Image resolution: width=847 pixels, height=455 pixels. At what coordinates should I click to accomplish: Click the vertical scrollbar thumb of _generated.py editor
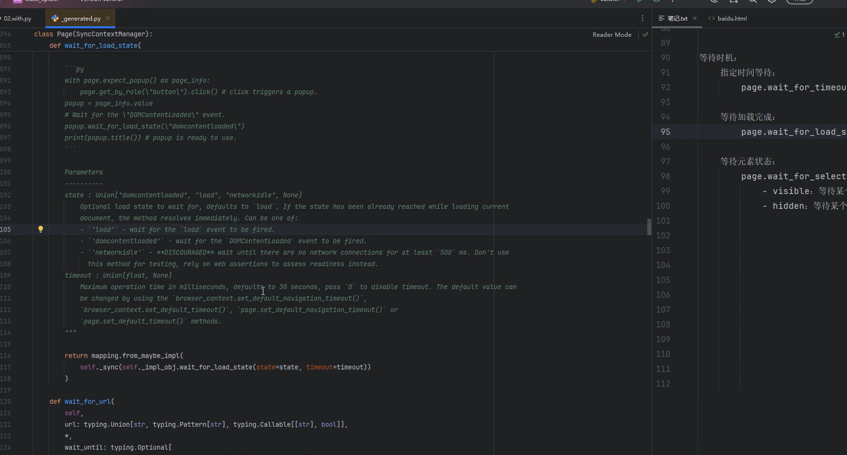tap(649, 227)
